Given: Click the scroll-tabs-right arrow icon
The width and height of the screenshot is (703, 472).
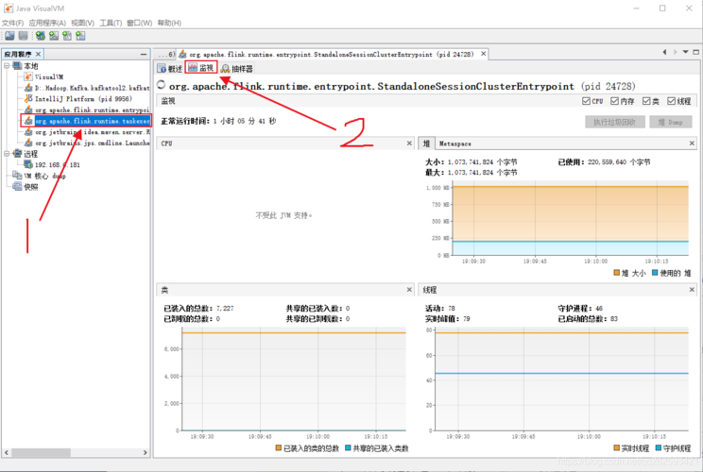Looking at the screenshot, I should tap(676, 53).
